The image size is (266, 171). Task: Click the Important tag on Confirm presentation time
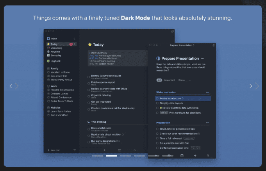[195, 148]
